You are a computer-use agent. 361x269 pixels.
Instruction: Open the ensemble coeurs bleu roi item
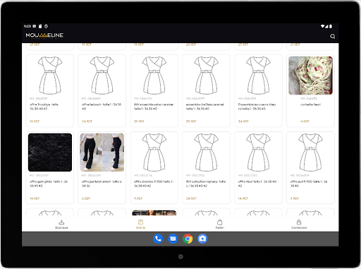tap(258, 90)
